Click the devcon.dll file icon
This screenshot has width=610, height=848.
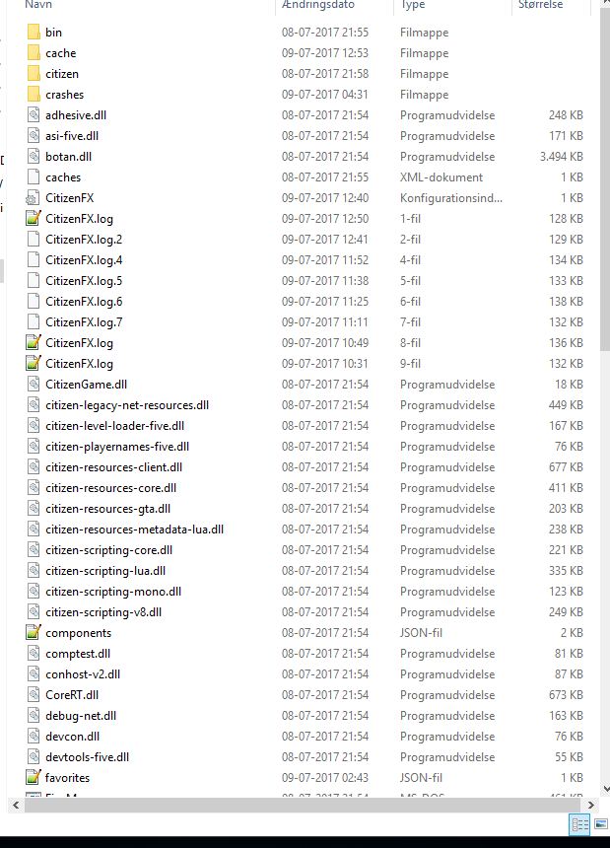pyautogui.click(x=33, y=736)
